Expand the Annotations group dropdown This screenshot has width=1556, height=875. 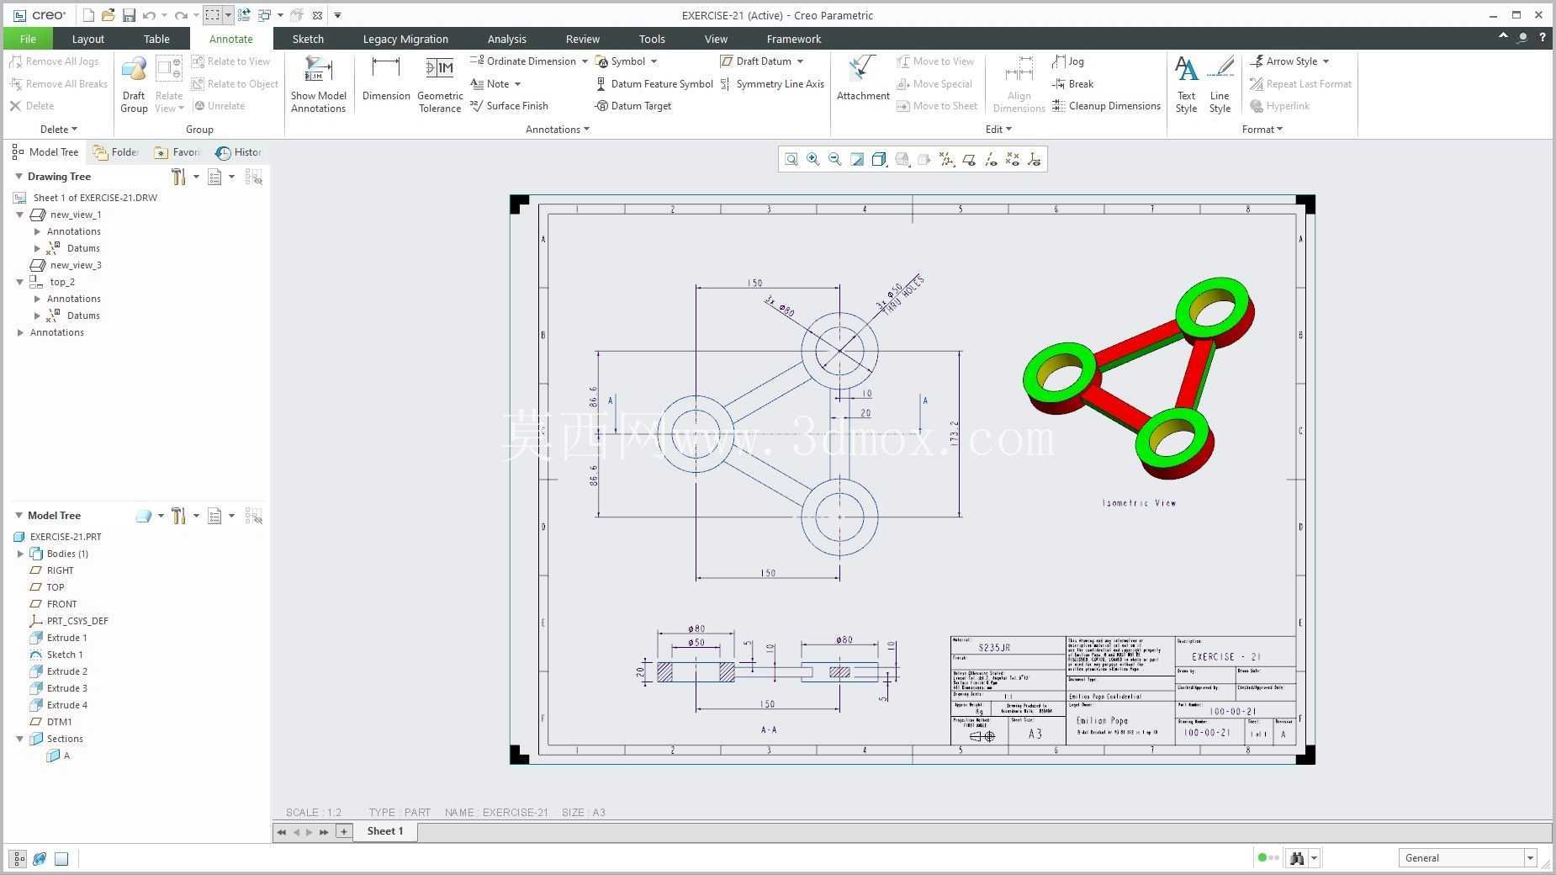[x=558, y=130]
